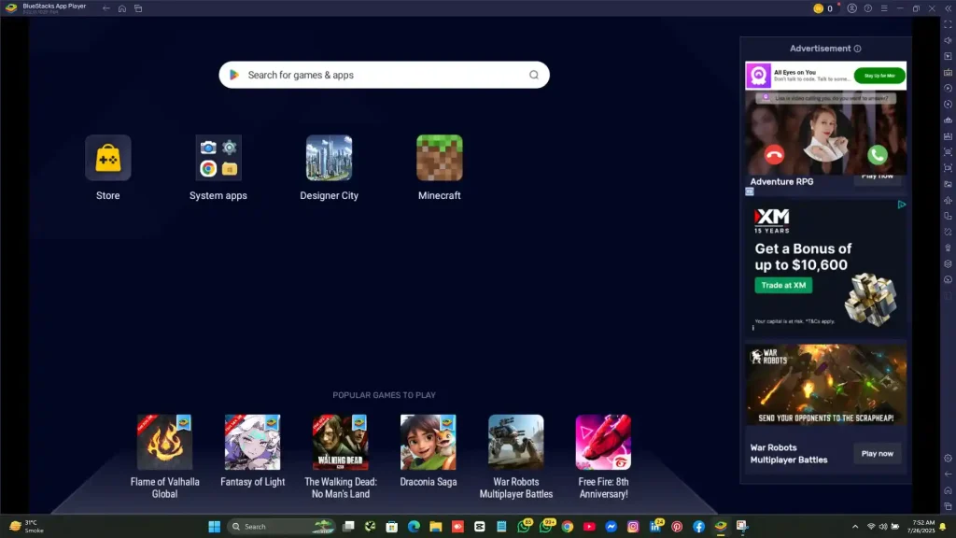Open Microsoft Store from taskbar
956x538 pixels.
tap(392, 527)
